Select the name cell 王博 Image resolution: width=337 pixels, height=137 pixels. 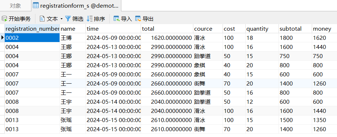click(73, 38)
